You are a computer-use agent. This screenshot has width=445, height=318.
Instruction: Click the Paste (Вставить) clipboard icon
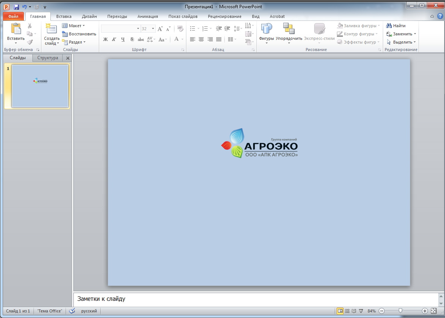coord(16,29)
